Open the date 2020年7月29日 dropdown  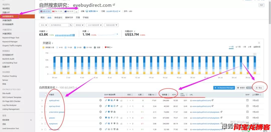point(113,11)
